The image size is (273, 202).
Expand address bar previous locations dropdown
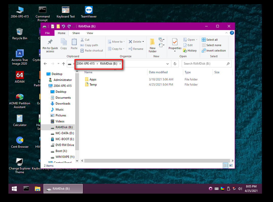point(168,64)
